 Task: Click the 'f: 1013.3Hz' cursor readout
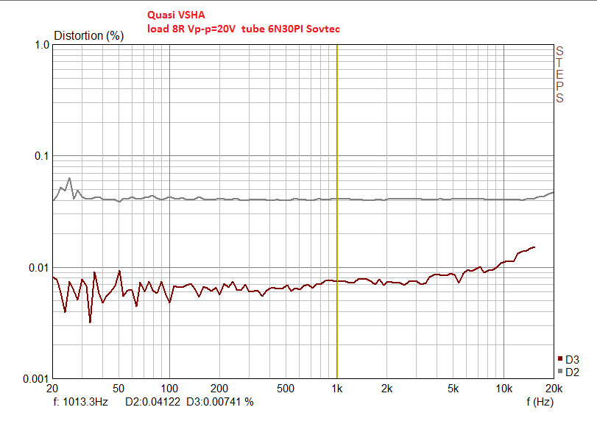pyautogui.click(x=81, y=402)
